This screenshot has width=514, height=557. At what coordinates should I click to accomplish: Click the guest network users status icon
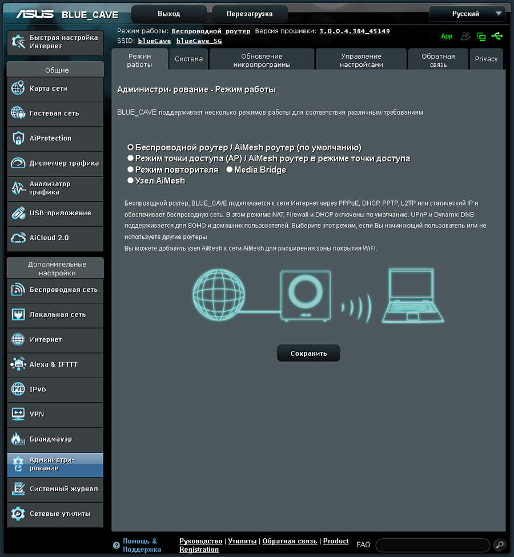(465, 36)
